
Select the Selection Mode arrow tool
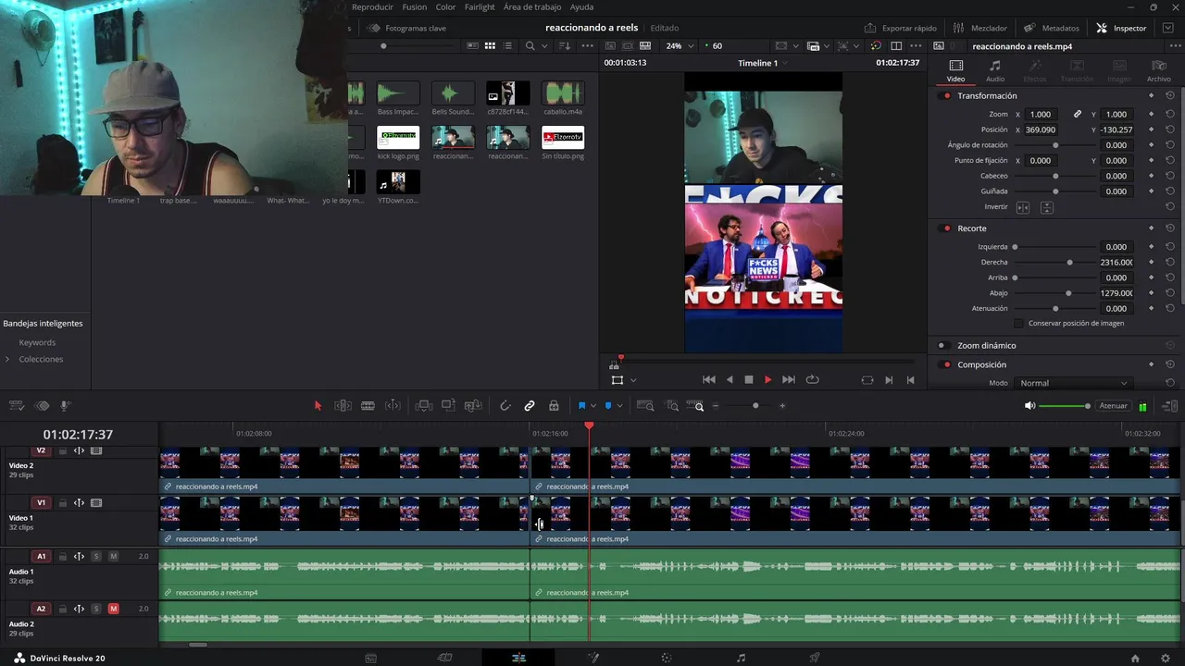click(x=318, y=405)
